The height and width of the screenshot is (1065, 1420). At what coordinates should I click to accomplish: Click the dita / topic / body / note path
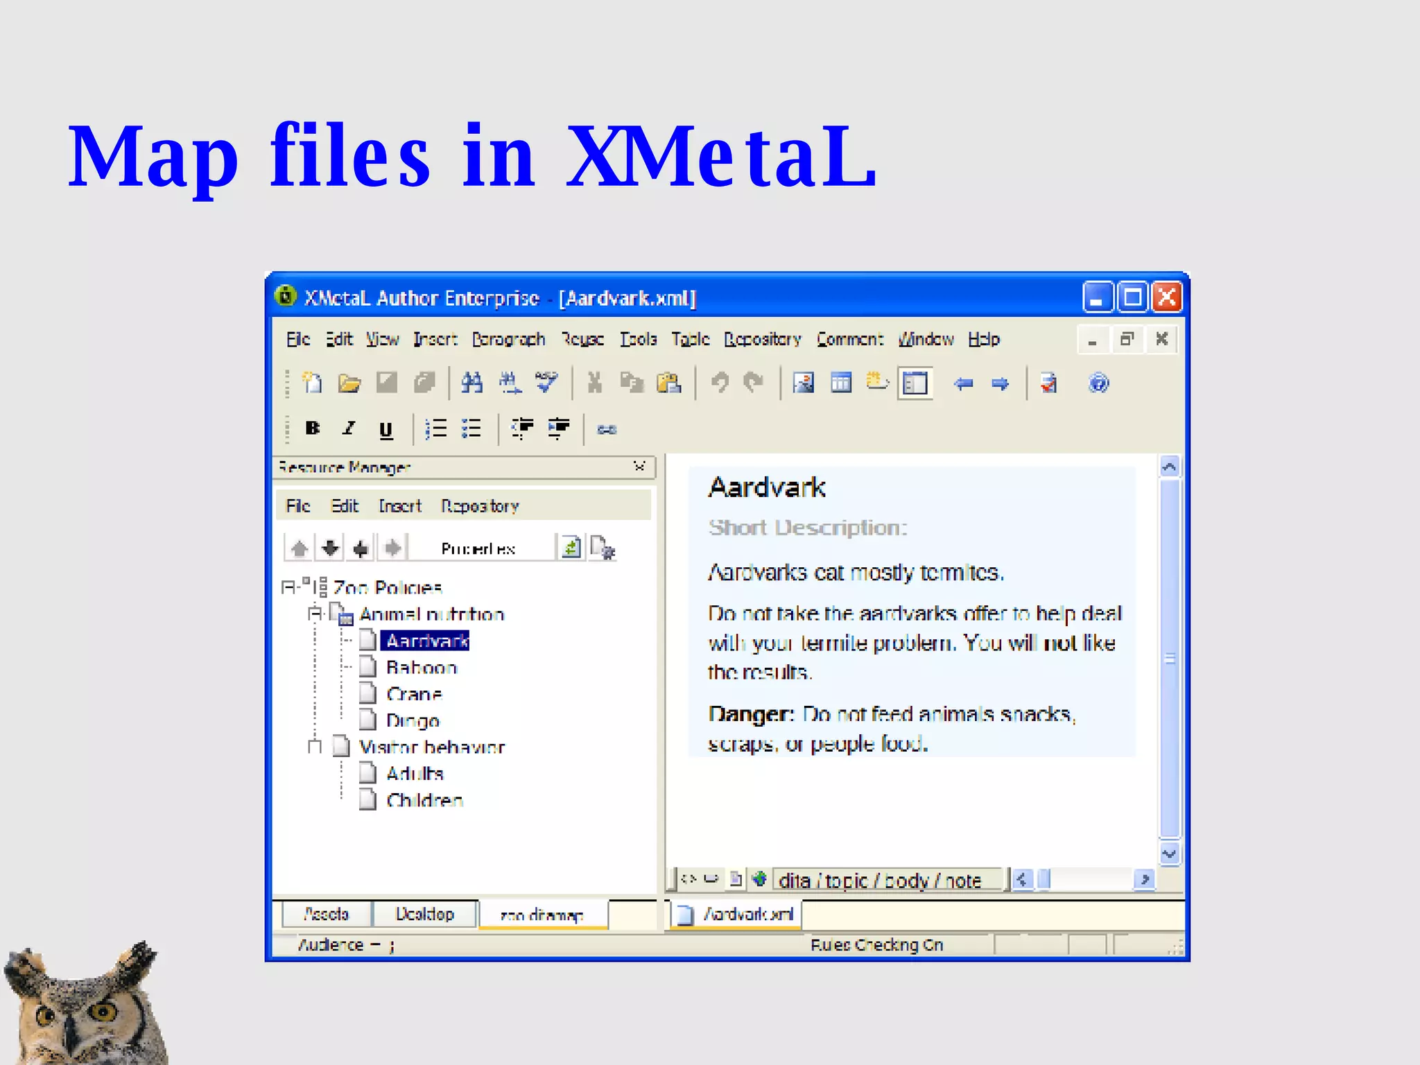(x=879, y=881)
